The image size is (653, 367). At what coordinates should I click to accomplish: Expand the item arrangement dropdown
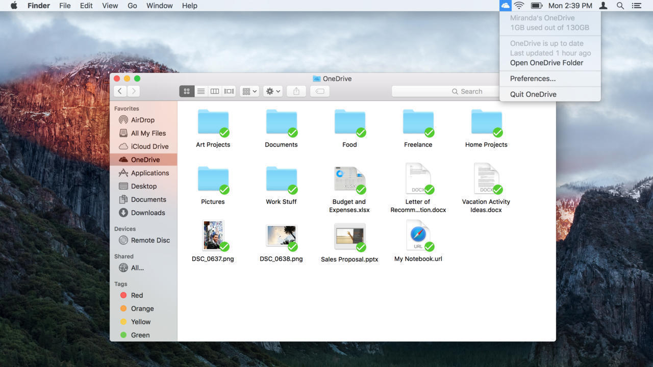coord(249,91)
